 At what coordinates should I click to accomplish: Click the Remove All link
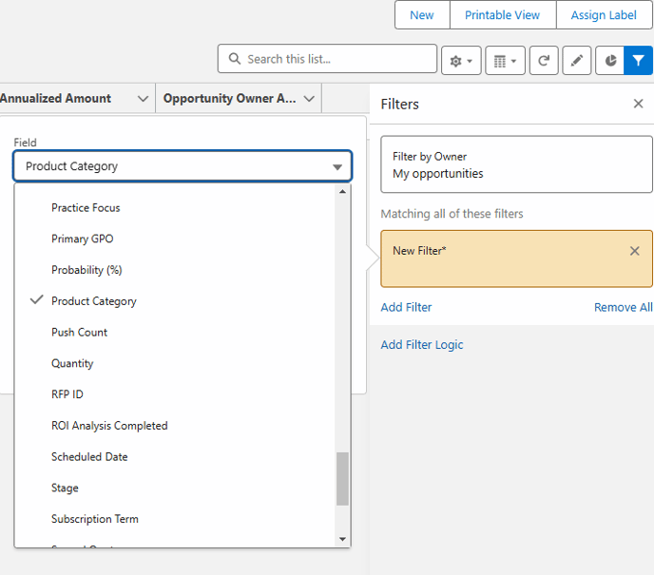click(x=623, y=307)
